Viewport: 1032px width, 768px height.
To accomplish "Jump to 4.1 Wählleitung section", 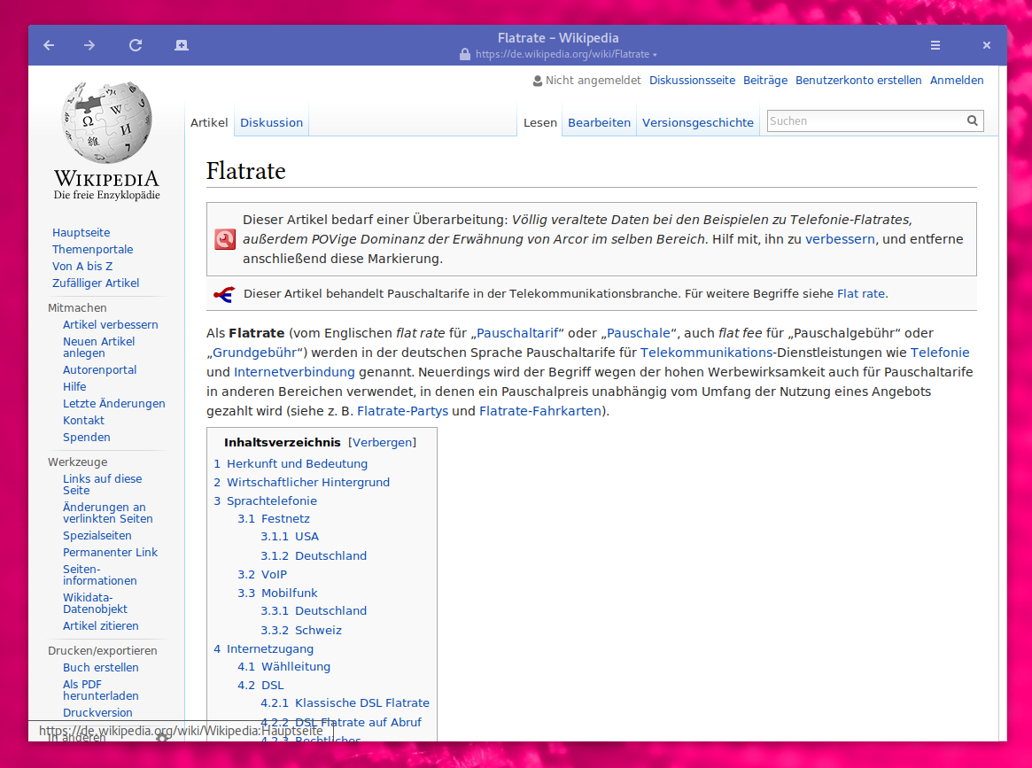I will coord(283,667).
